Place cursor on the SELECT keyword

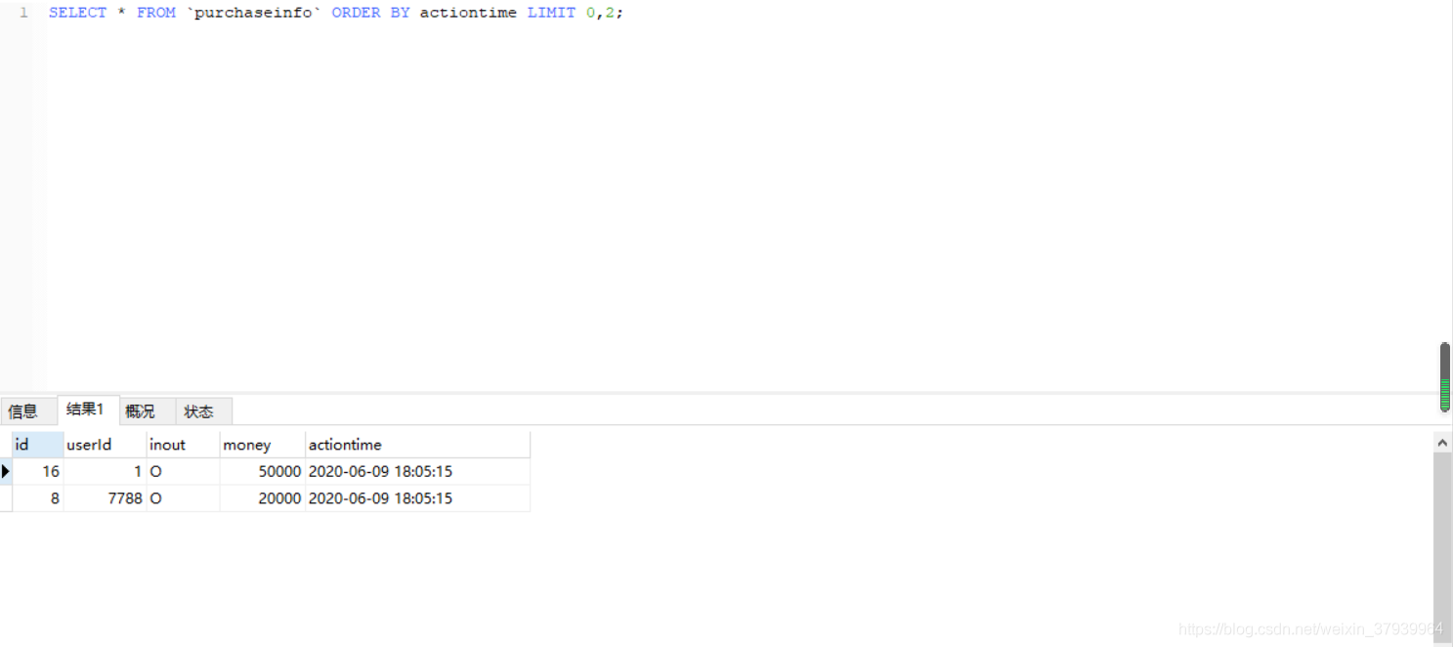point(78,12)
